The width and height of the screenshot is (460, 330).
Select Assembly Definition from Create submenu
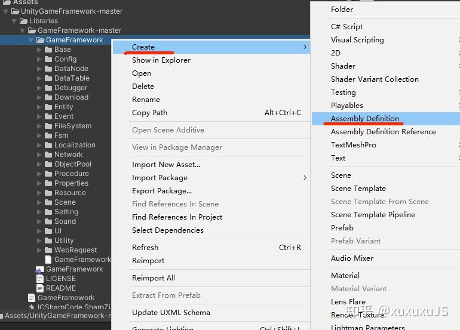click(x=364, y=119)
